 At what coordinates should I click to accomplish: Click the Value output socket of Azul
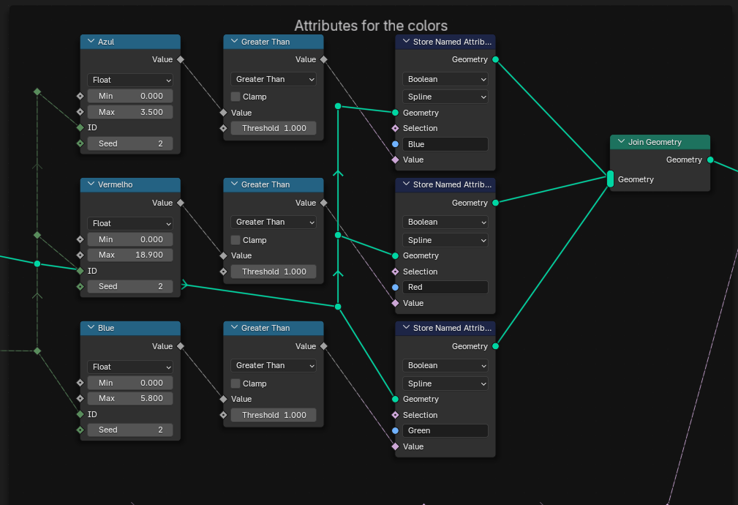pos(180,59)
